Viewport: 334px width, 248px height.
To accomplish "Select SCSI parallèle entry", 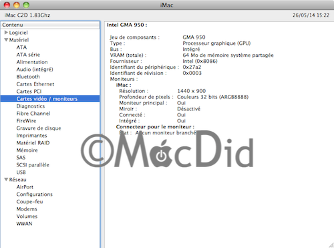I will click(x=33, y=165).
